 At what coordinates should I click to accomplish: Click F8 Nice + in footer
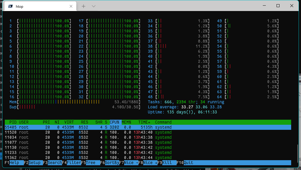tap(148, 163)
